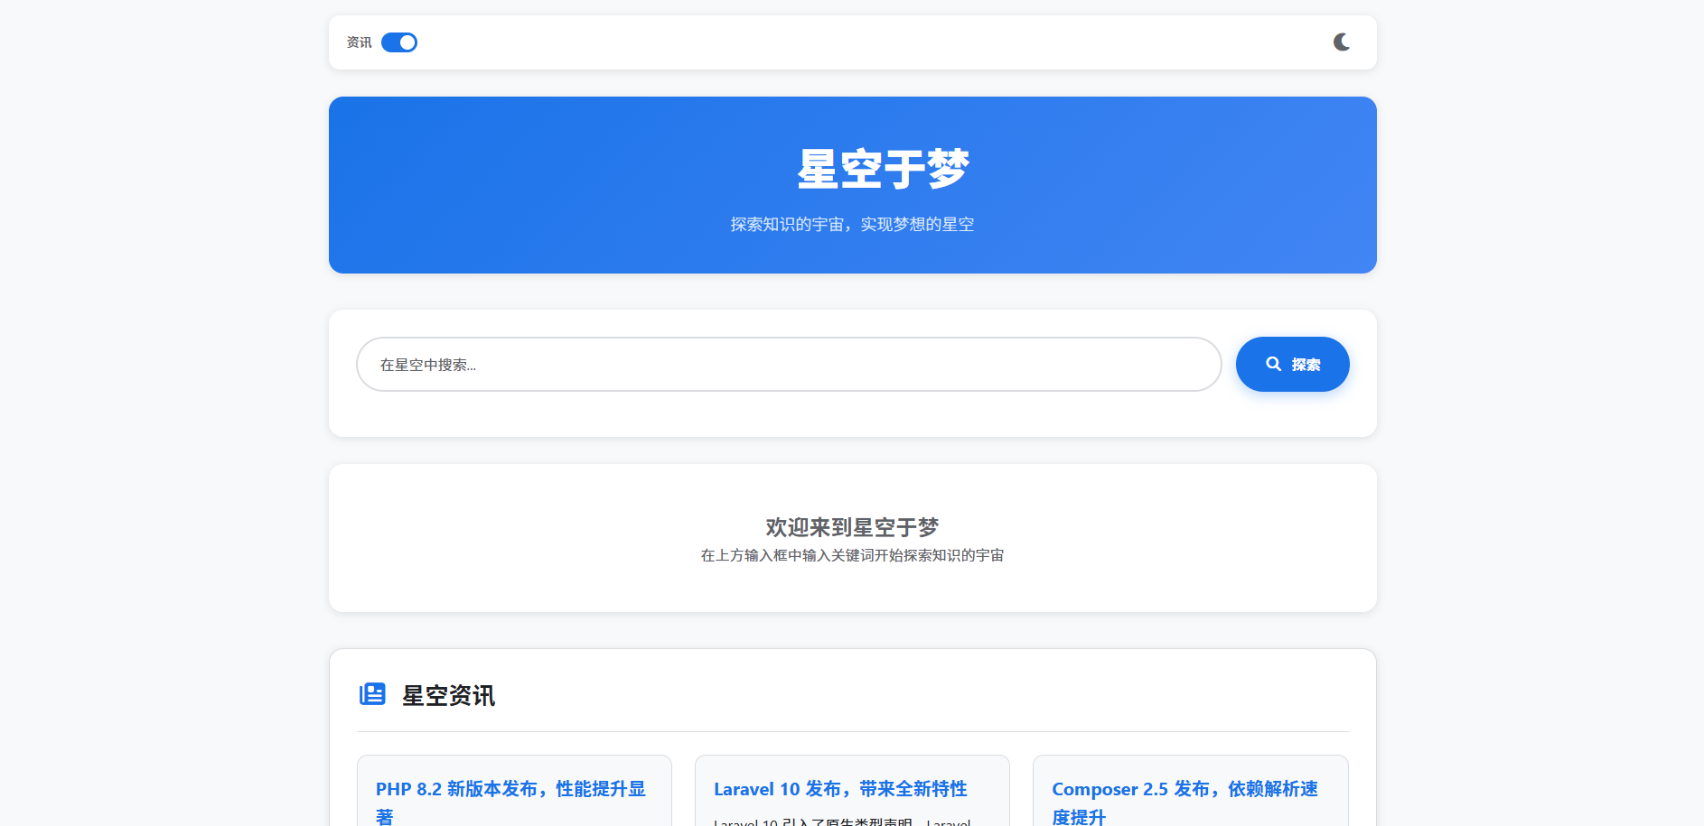This screenshot has height=826, width=1704.
Task: Click the 资讯 label next to switch
Action: click(x=359, y=42)
